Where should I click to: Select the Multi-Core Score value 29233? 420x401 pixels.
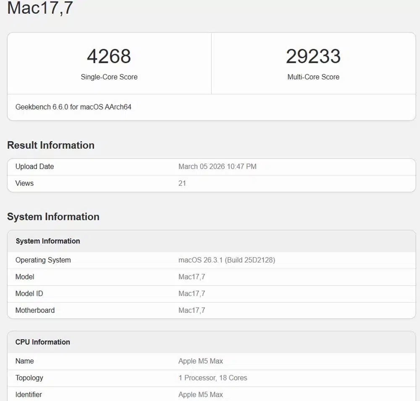click(313, 57)
